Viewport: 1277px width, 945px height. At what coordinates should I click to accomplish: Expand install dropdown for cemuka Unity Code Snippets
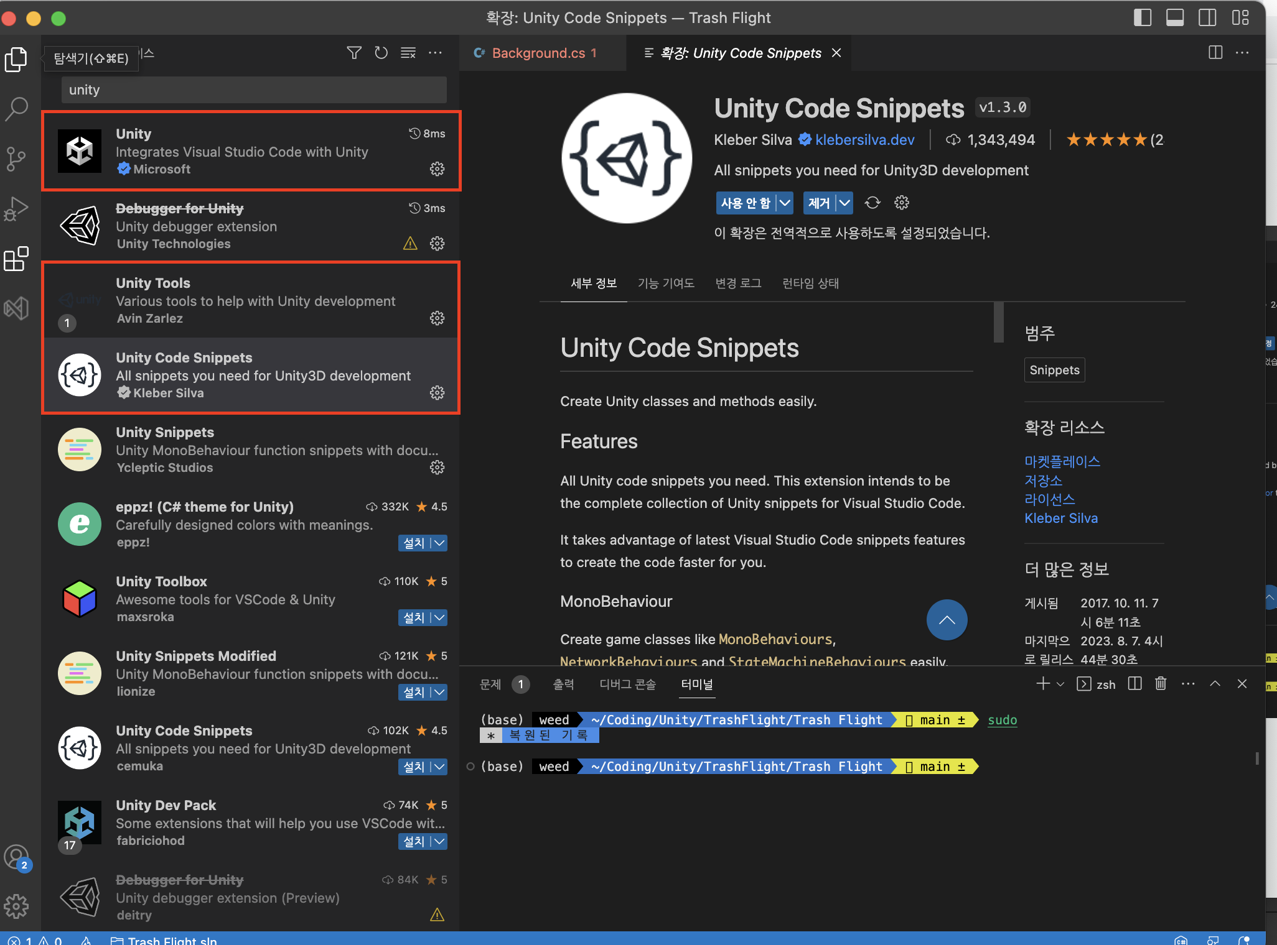[x=439, y=767]
